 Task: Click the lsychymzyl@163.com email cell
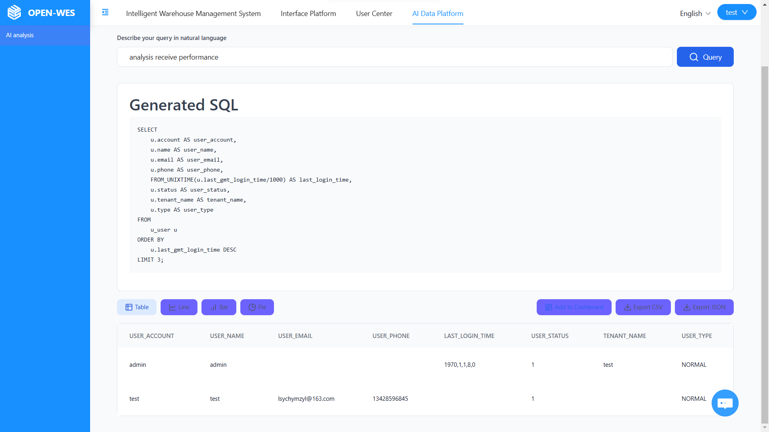(x=306, y=399)
